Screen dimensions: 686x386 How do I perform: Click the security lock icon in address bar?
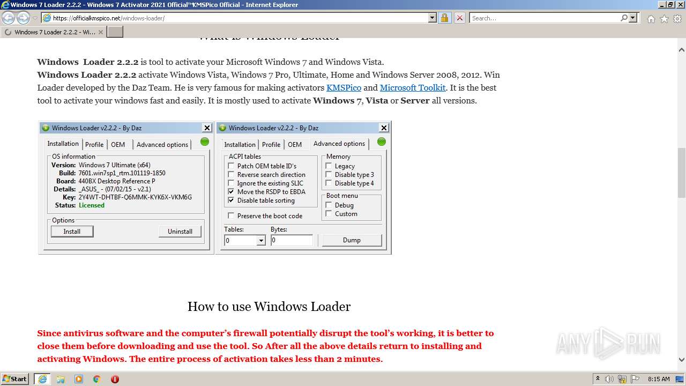[x=444, y=18]
